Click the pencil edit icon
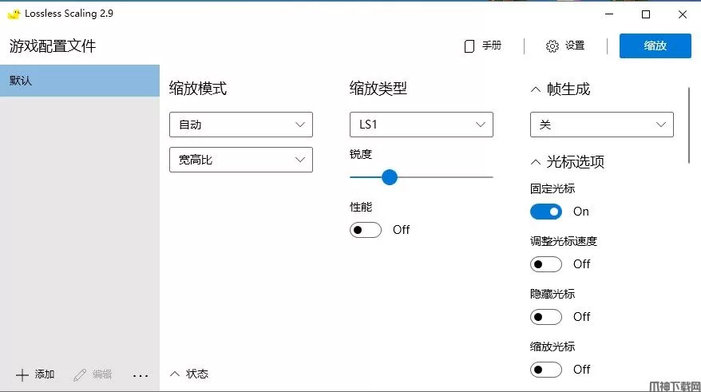 tap(80, 374)
